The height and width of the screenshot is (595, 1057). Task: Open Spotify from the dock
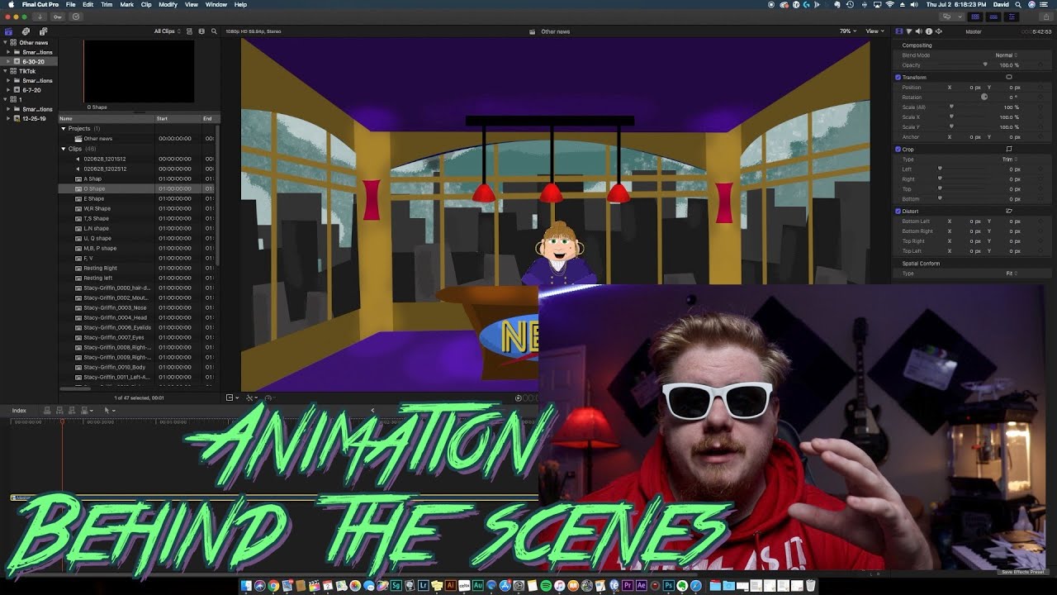coord(546,586)
